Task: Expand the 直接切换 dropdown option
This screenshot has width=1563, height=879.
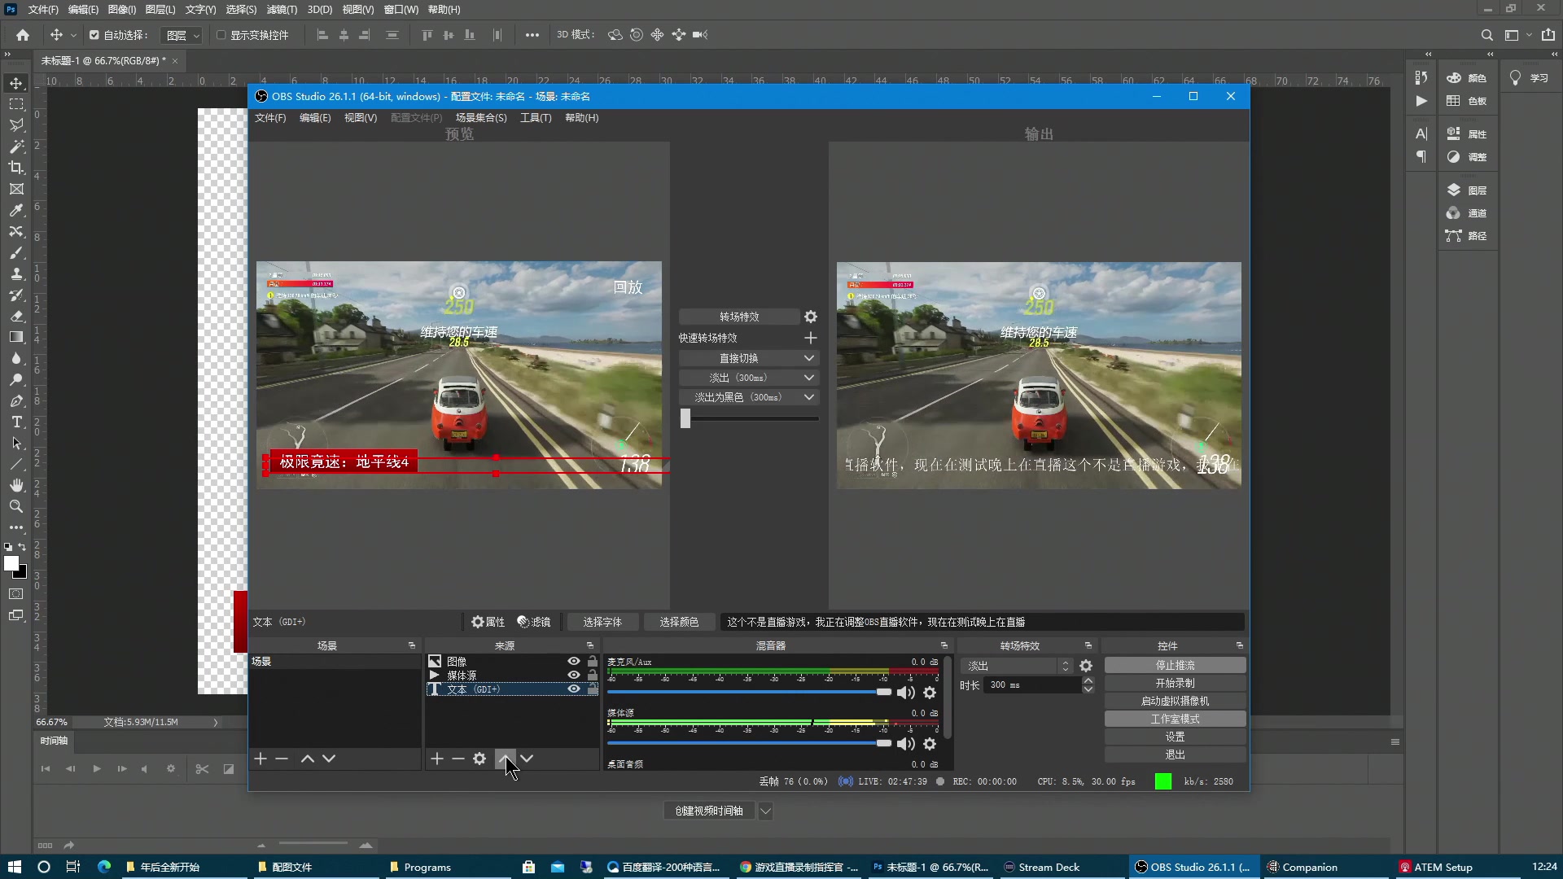Action: [809, 357]
